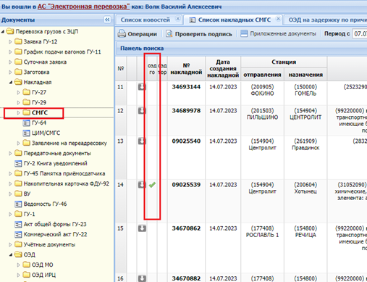The height and width of the screenshot is (282, 367).
Task: Click invoice number 34693144
Action: click(186, 87)
